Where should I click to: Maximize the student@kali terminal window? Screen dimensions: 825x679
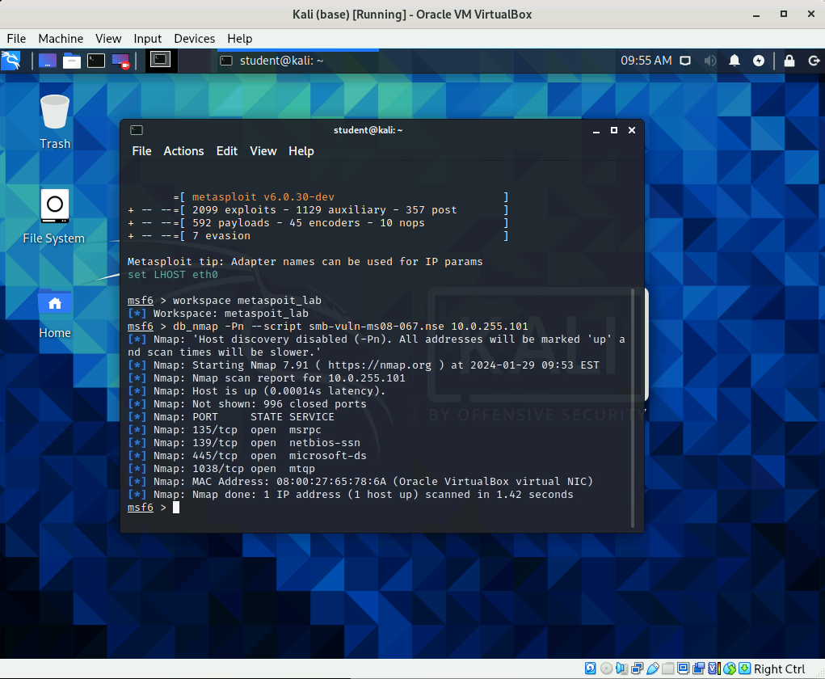pos(614,130)
